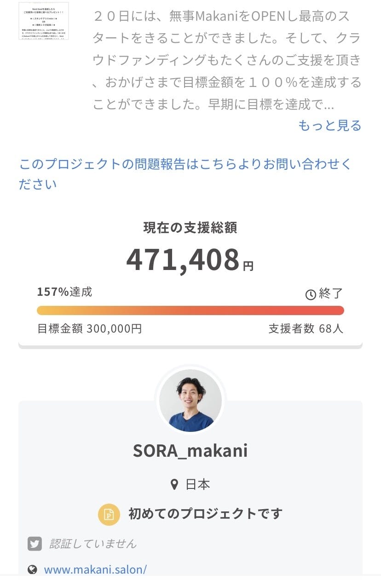The image size is (381, 580).
Task: Click the orange funding progress bar
Action: [190, 310]
